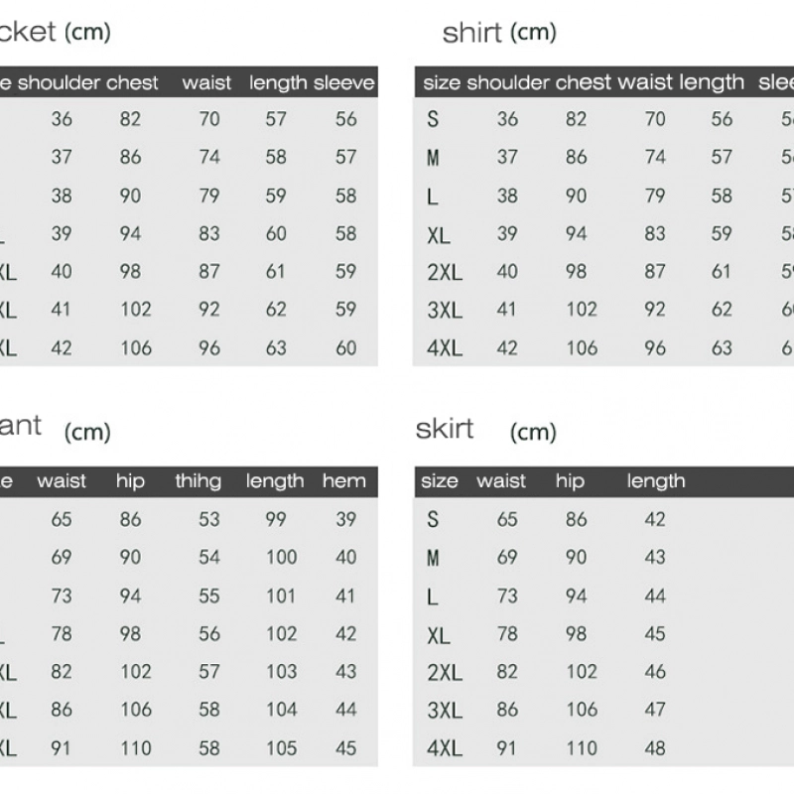Click the shirt table title
The height and width of the screenshot is (794, 794).
[x=471, y=33]
